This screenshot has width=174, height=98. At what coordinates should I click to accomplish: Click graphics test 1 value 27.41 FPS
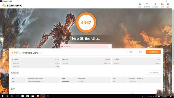57,63
